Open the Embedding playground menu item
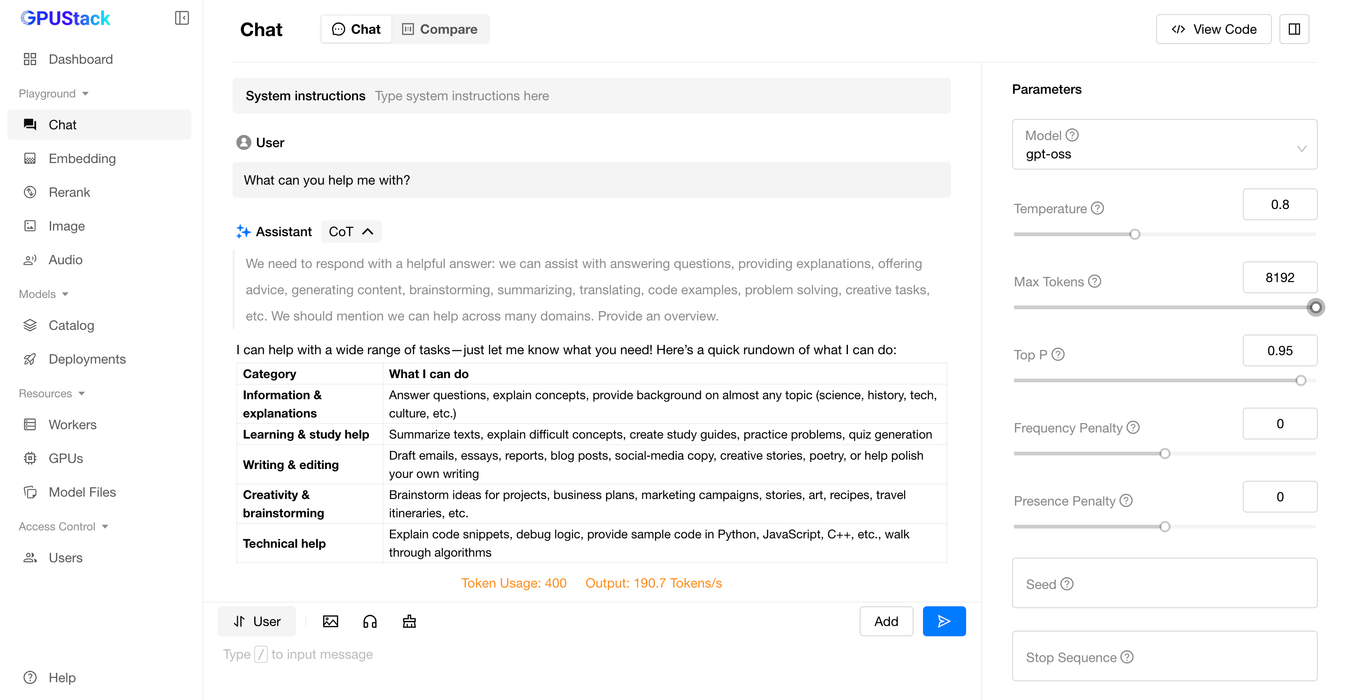The image size is (1346, 700). tap(82, 158)
